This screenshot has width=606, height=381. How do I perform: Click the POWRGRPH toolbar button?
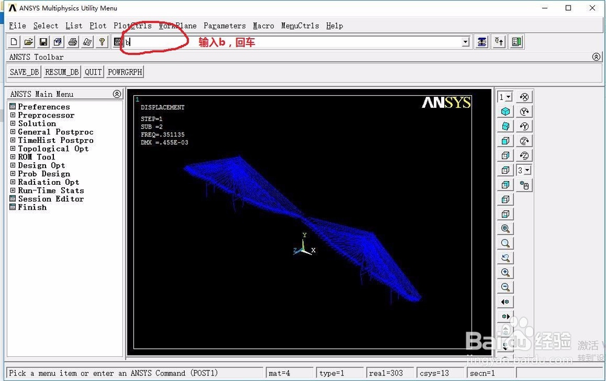pyautogui.click(x=125, y=72)
